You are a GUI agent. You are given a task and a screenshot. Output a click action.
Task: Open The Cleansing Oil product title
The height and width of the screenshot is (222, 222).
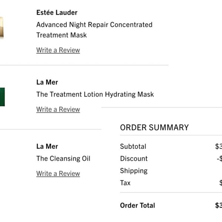pos(63,158)
